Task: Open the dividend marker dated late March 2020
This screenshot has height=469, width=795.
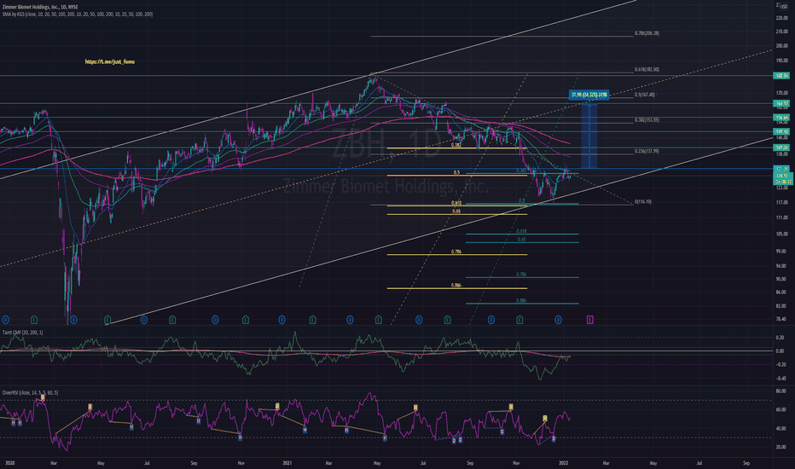Action: coord(73,320)
